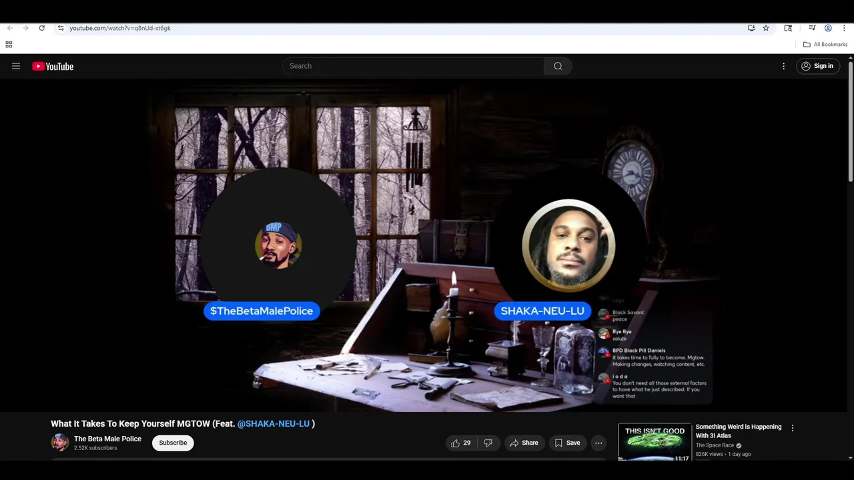Screen dimensions: 854x480
Task: Open the apps grid in bookmarks bar
Action: point(9,45)
